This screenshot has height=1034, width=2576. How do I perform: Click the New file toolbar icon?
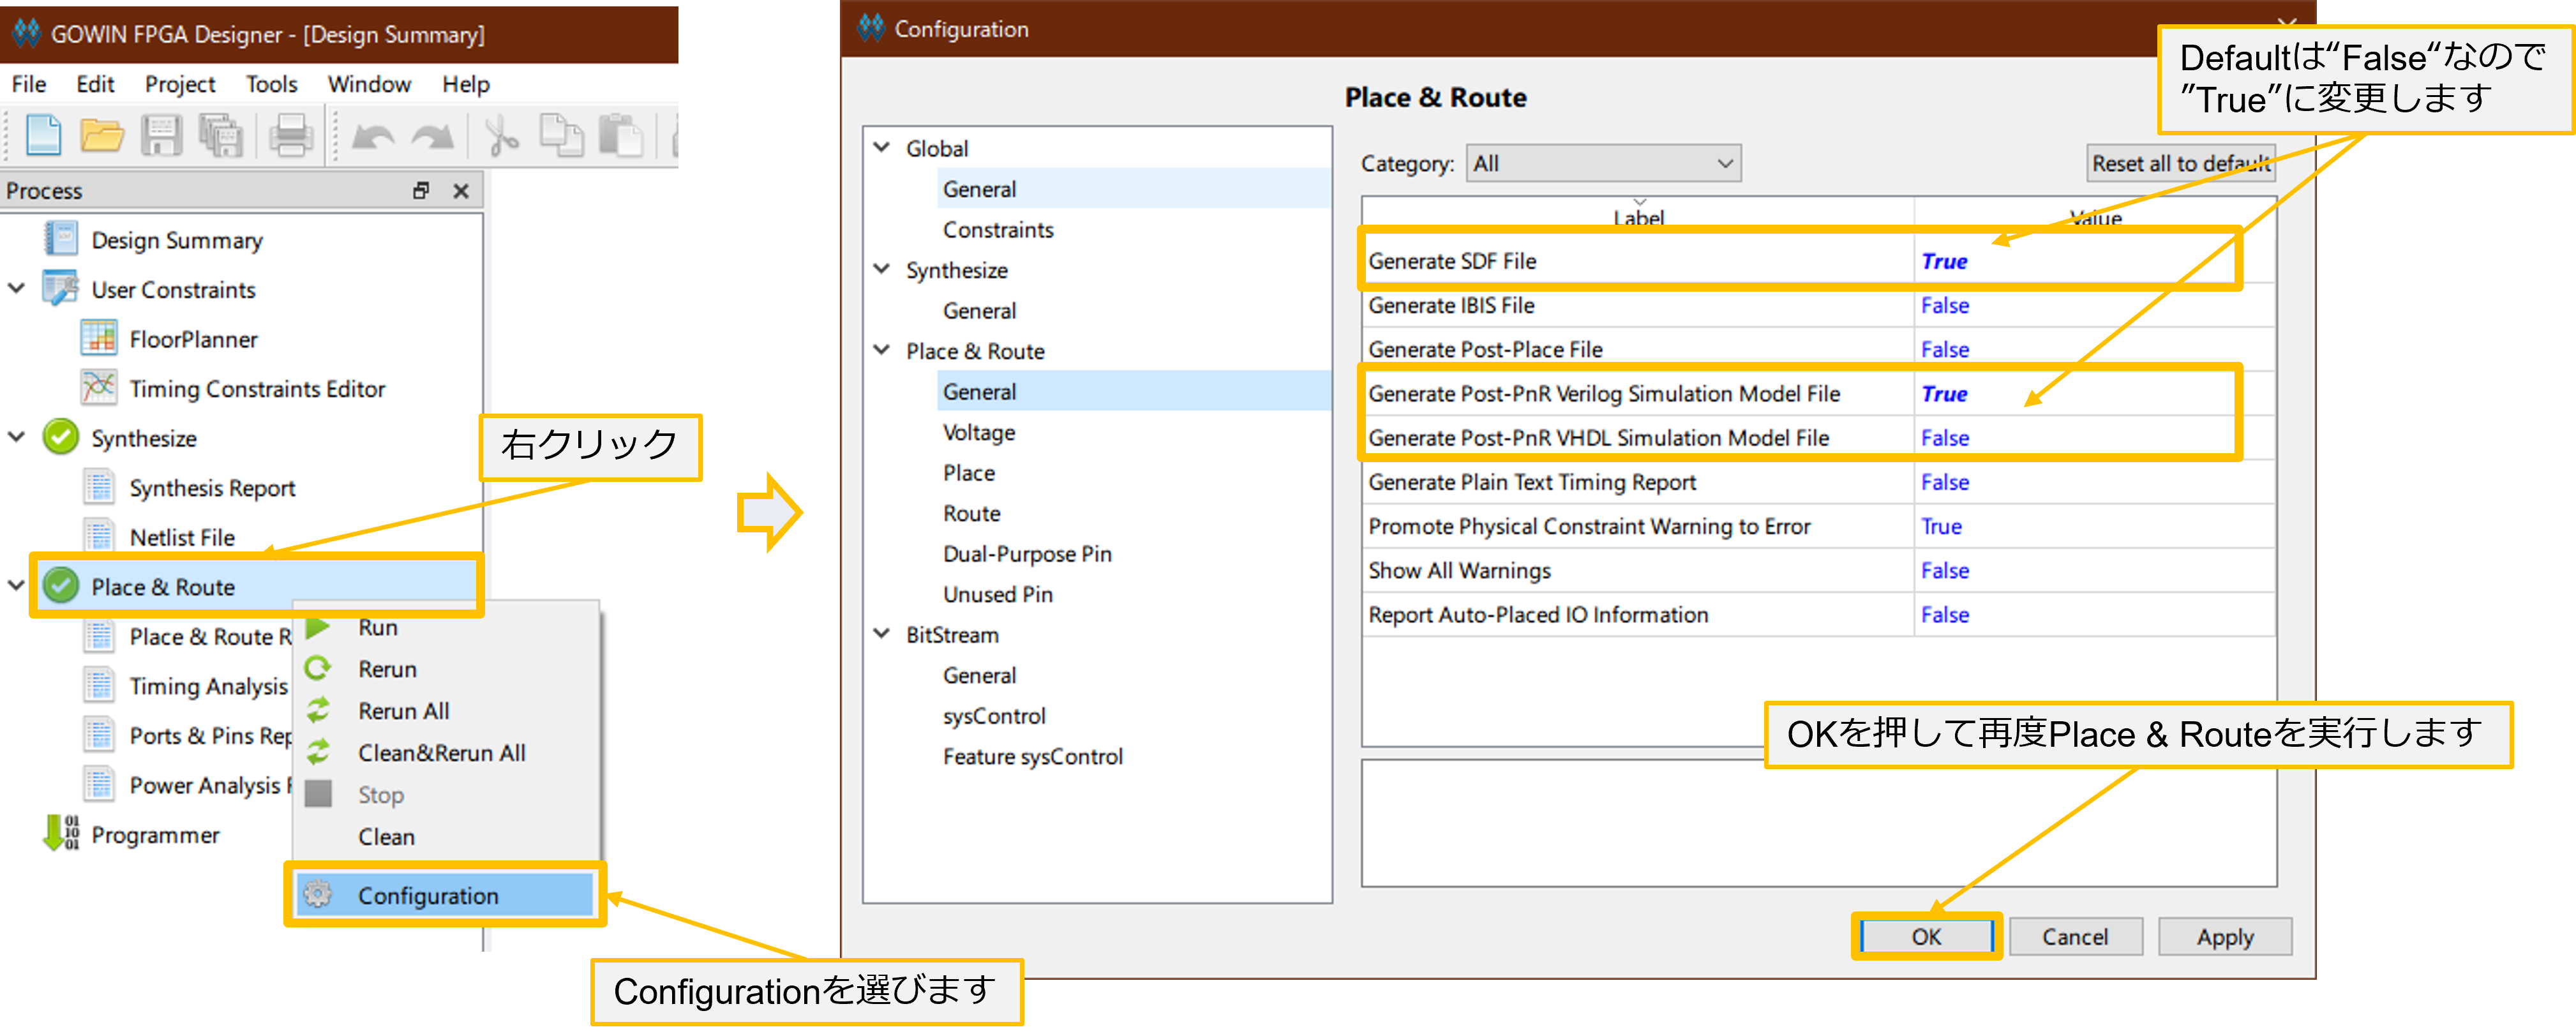pos(42,135)
